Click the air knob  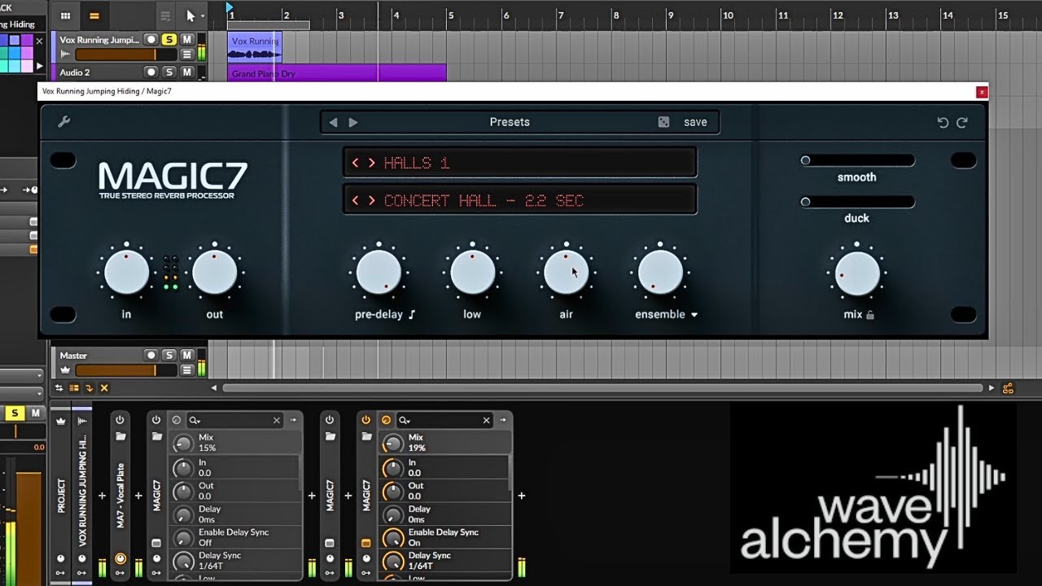pyautogui.click(x=566, y=272)
